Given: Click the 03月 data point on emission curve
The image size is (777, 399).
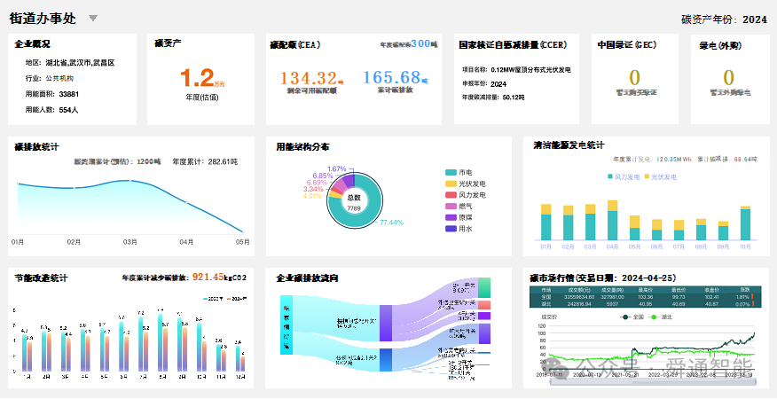Looking at the screenshot, I should coord(130,181).
